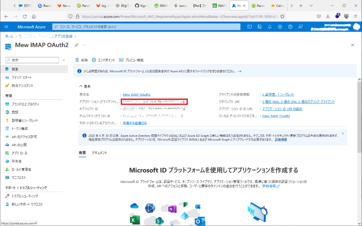Open the more options ellipsis beside title
This screenshot has height=226, width=362.
85,46
